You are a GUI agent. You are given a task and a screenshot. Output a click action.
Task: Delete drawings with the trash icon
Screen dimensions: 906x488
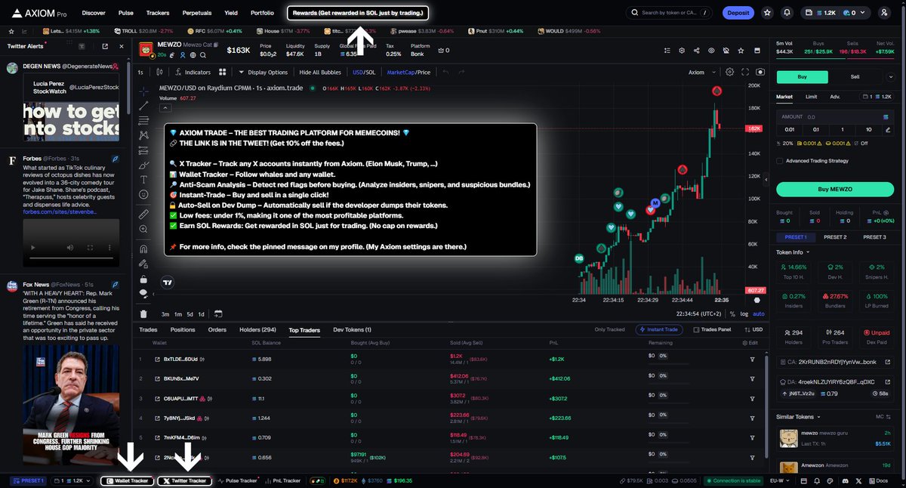[143, 313]
